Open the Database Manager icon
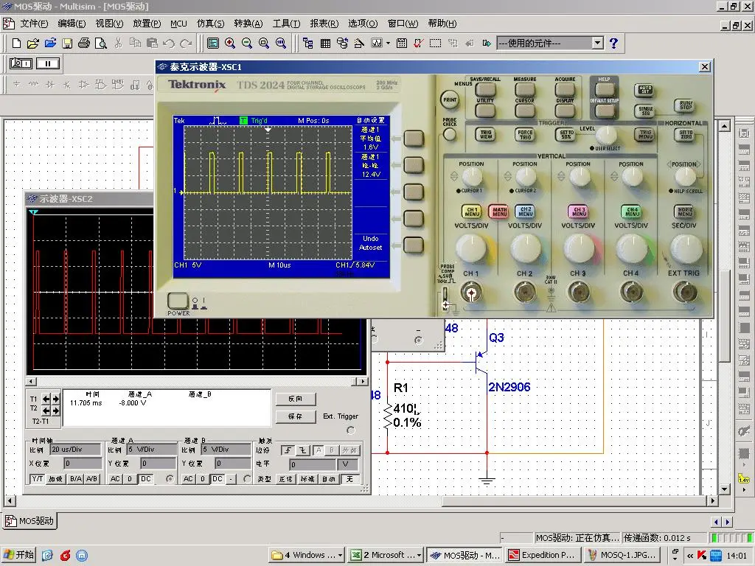The height and width of the screenshot is (566, 755). pyautogui.click(x=342, y=43)
